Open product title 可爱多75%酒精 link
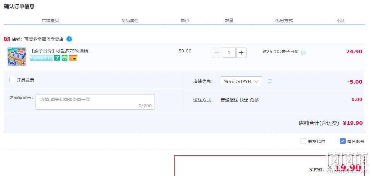Viewport: 371px width, 176px height. pyautogui.click(x=61, y=51)
